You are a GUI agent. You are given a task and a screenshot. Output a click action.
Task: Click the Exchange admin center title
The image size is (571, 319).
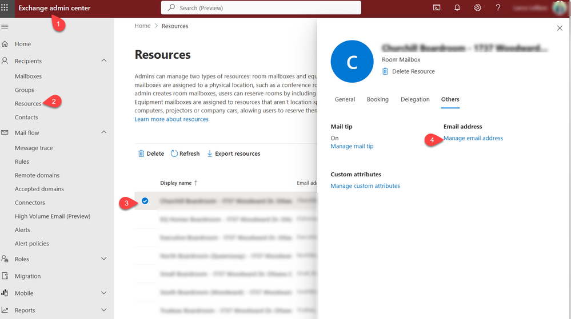pyautogui.click(x=54, y=8)
